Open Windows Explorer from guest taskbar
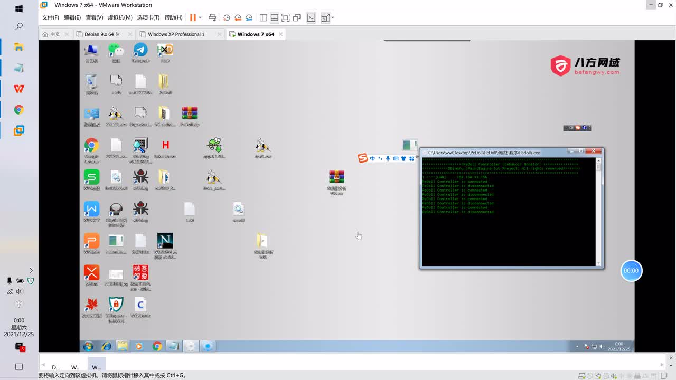Screen dimensions: 676x380 pyautogui.click(x=123, y=347)
